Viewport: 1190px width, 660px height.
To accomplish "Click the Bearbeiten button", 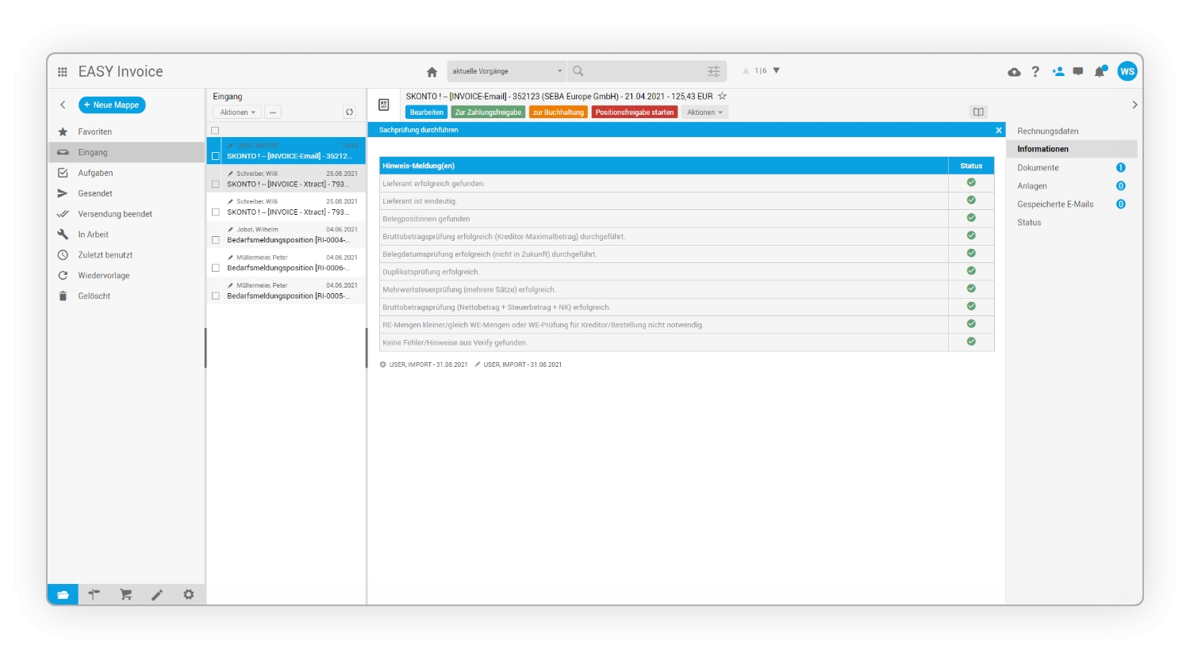I will click(427, 113).
